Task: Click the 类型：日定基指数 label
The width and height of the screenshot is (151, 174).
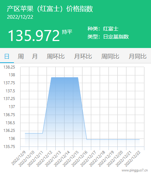Action: click(108, 37)
